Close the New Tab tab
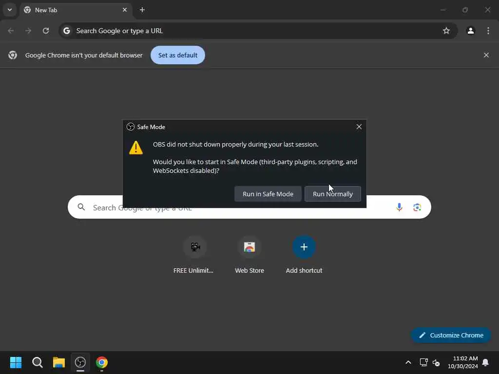The image size is (499, 374). 125,10
